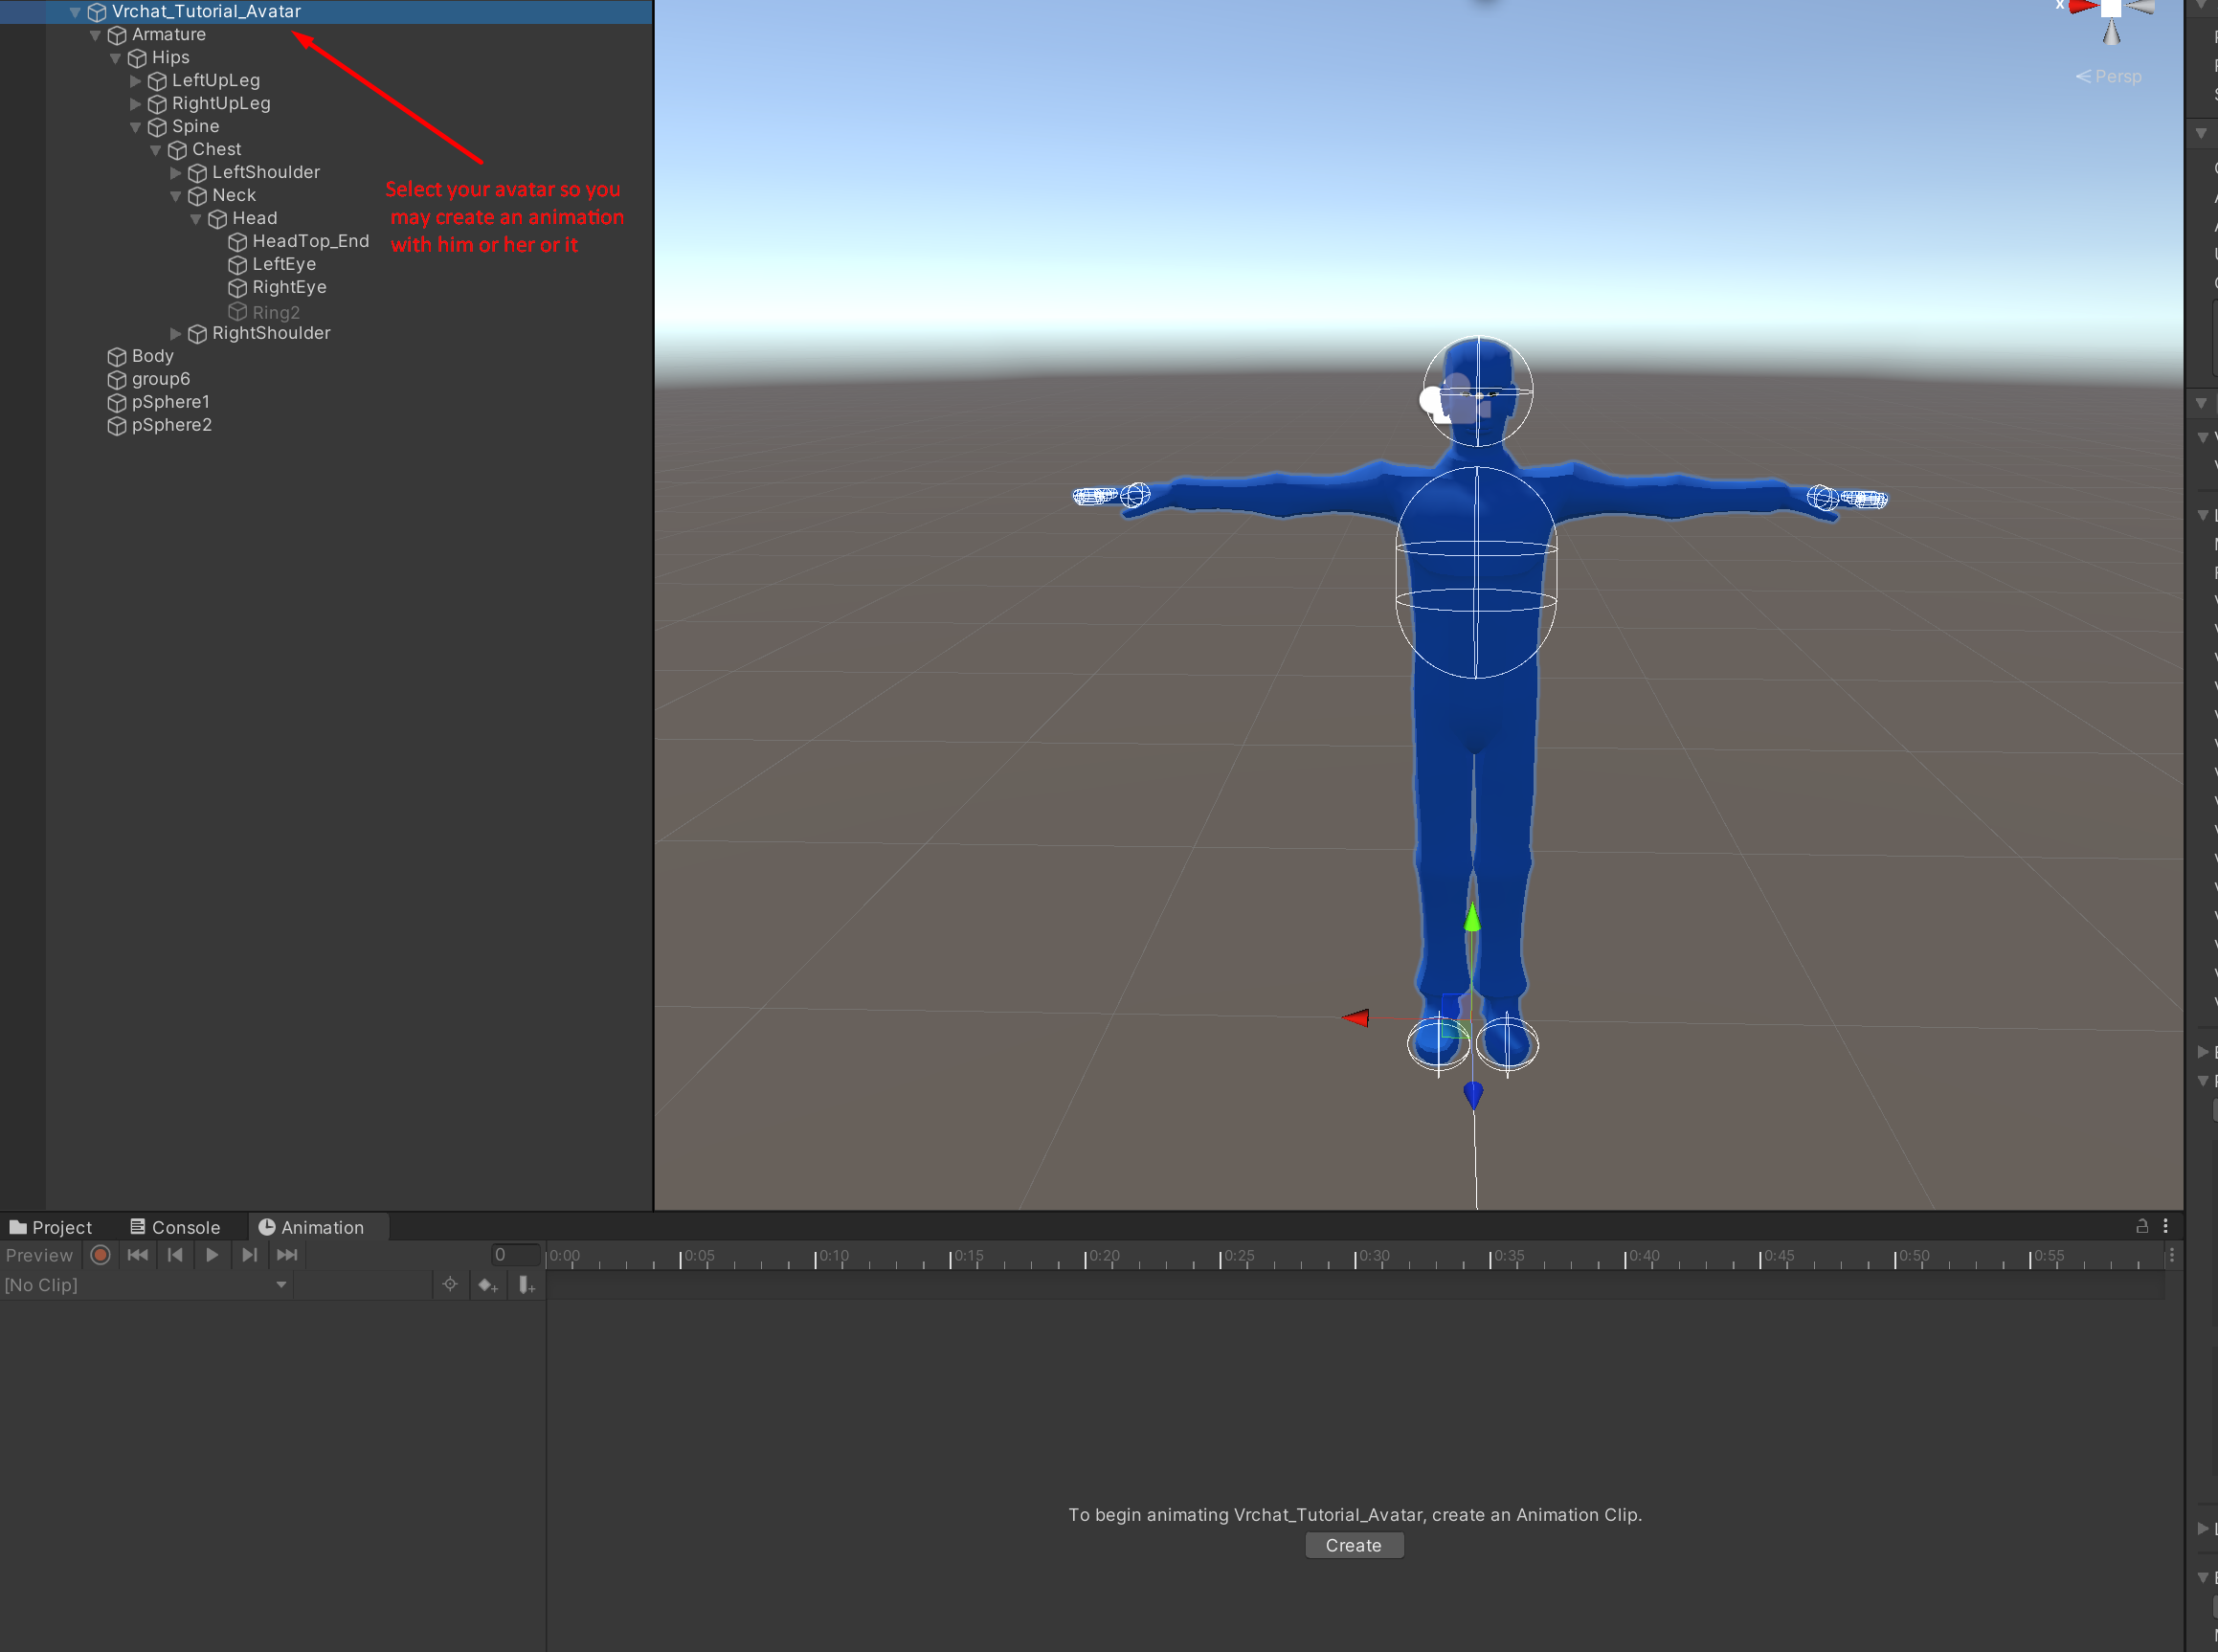This screenshot has width=2218, height=1652.
Task: Jump to first keyframe button
Action: (x=138, y=1255)
